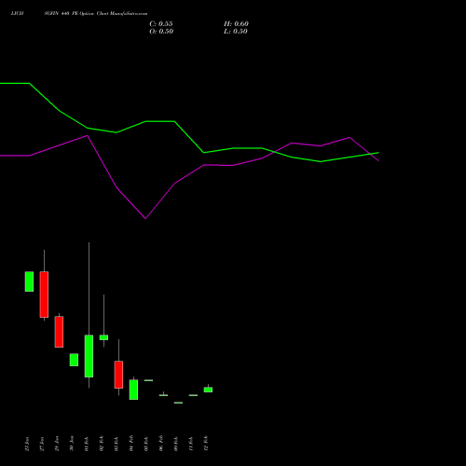Click the 11 Feb date label

point(191,444)
